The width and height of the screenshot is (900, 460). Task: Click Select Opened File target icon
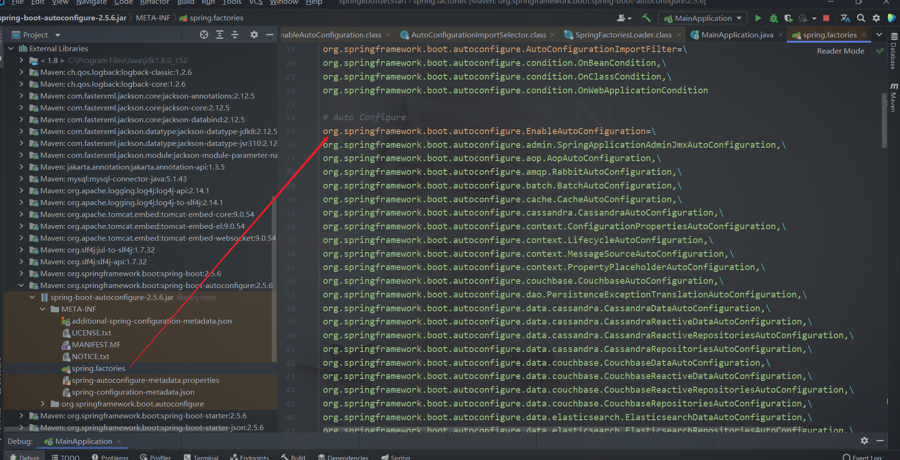[204, 35]
